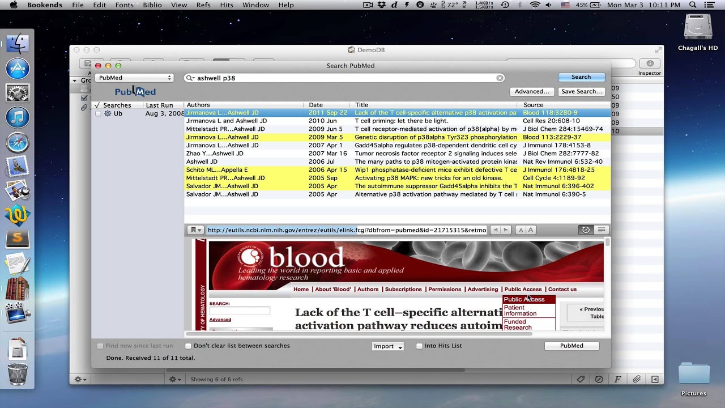Click the URL address field
The width and height of the screenshot is (725, 408).
pyautogui.click(x=346, y=230)
